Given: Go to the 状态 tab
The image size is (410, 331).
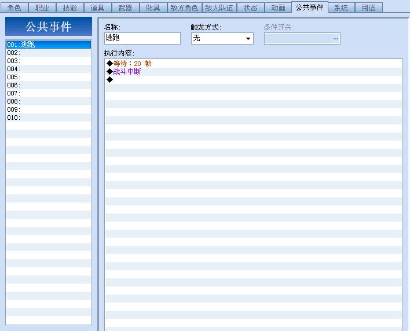Looking at the screenshot, I should pyautogui.click(x=251, y=8).
